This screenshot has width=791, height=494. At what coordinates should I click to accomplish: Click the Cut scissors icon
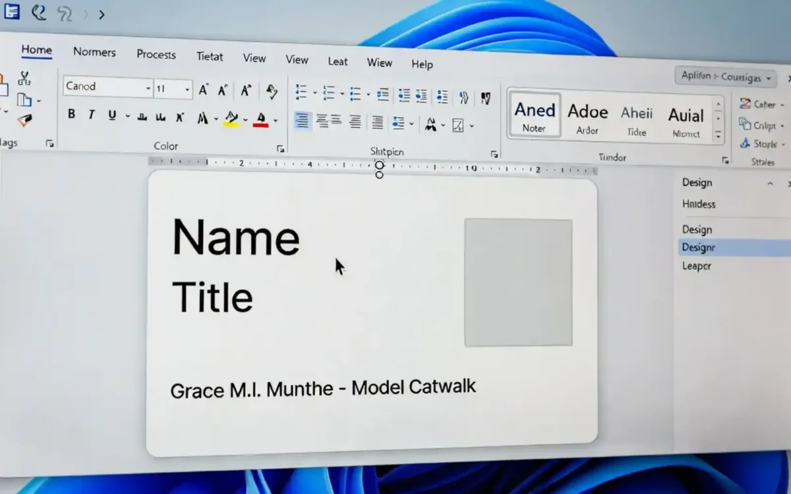pyautogui.click(x=24, y=78)
